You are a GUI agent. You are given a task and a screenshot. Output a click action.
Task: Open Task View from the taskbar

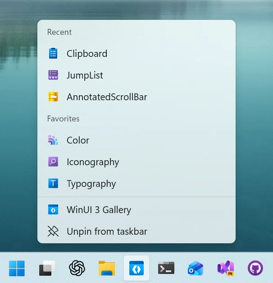coord(47,268)
